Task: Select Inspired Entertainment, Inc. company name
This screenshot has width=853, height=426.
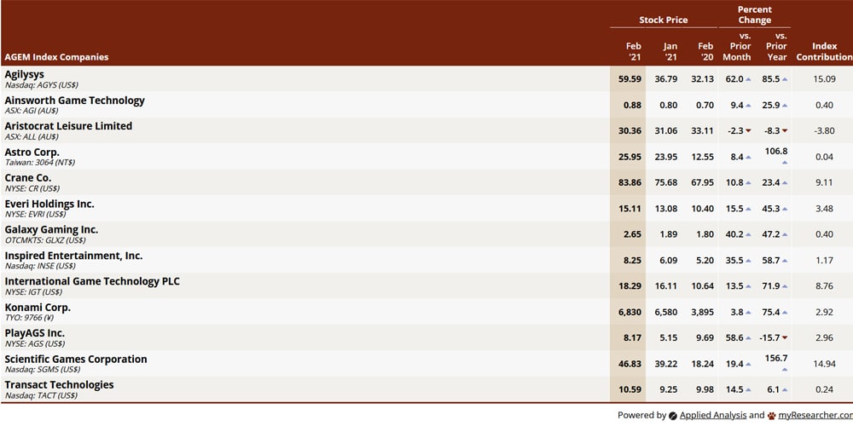Action: [x=73, y=256]
